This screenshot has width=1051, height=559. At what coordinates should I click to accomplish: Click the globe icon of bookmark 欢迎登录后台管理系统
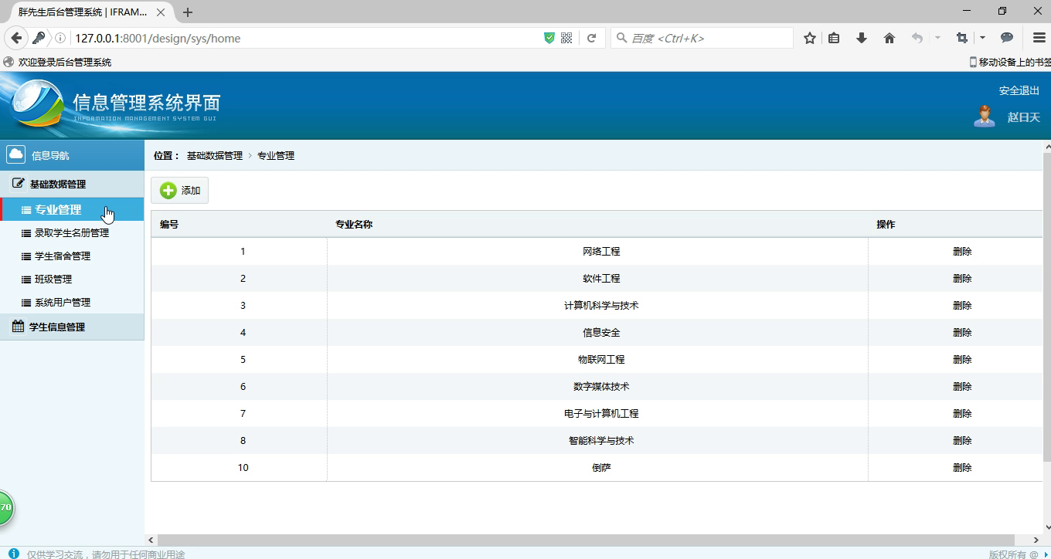click(9, 62)
